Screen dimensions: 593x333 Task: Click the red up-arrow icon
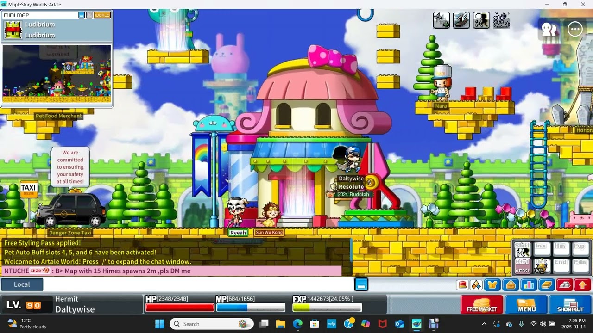click(x=583, y=285)
